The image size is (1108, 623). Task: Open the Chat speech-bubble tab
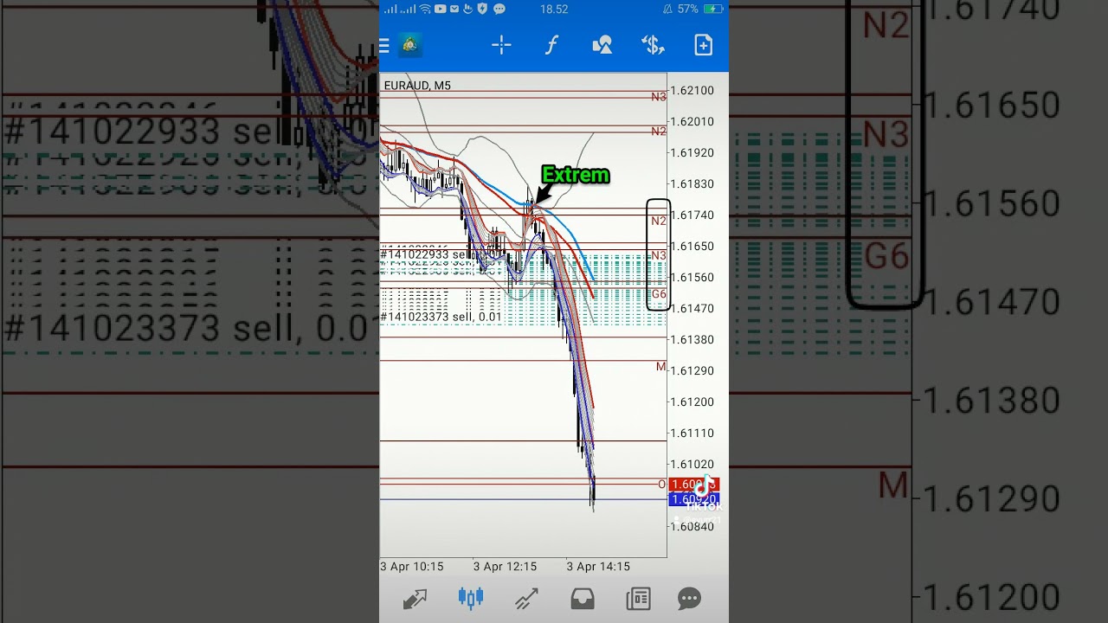[x=690, y=599]
